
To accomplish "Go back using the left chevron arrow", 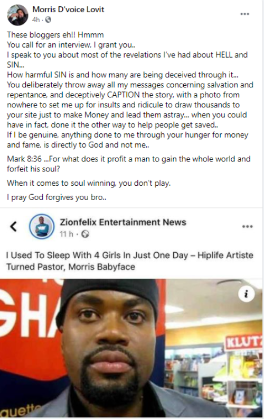I will point(14,226).
